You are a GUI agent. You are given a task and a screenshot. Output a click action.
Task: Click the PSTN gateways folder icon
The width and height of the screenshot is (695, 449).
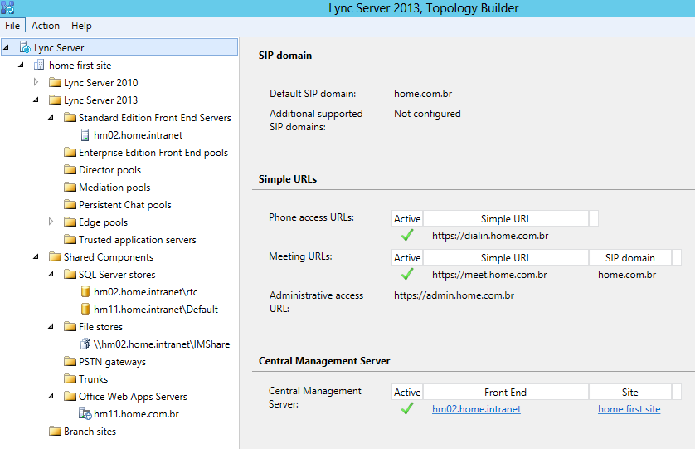pyautogui.click(x=70, y=362)
